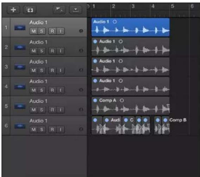The width and height of the screenshot is (200, 177).
Task: Click the track 6 audio icon
Action: coord(20,126)
